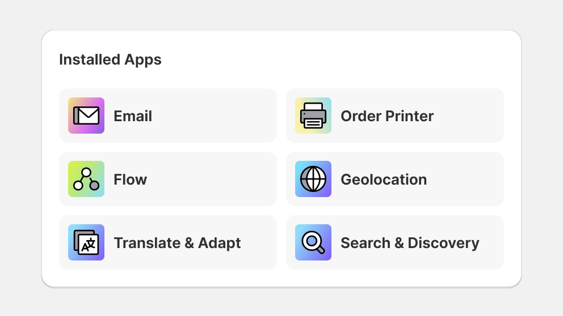Viewport: 563px width, 316px height.
Task: Click the "Email" text label
Action: (133, 116)
